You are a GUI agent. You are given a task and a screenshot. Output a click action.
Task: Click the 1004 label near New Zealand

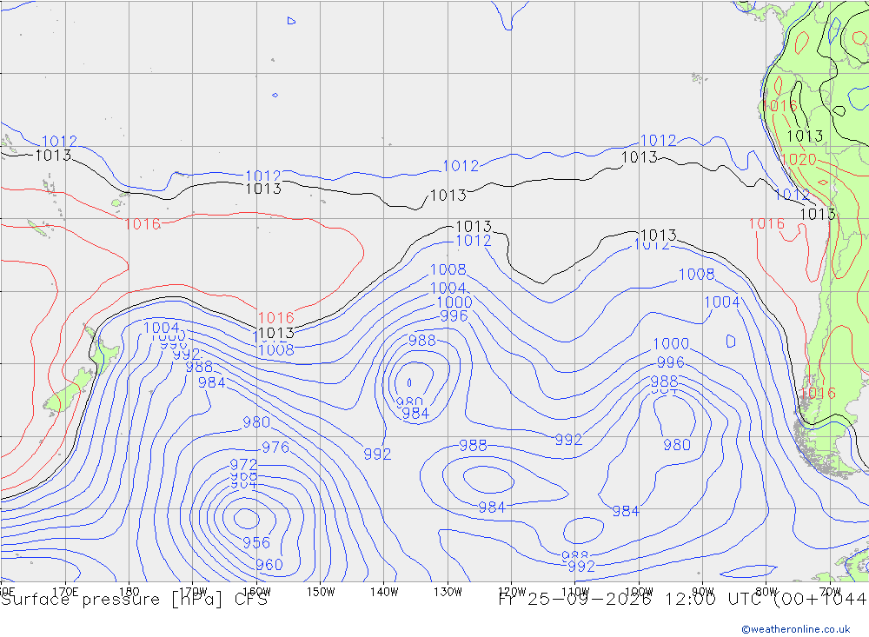(x=162, y=328)
